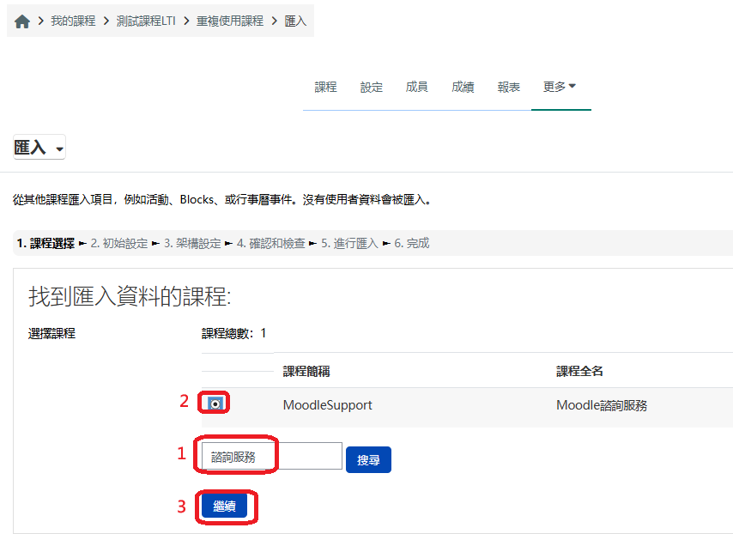Viewport: 733px width, 534px height.
Task: Click the Moodle諮詢服務 course full name
Action: (602, 405)
